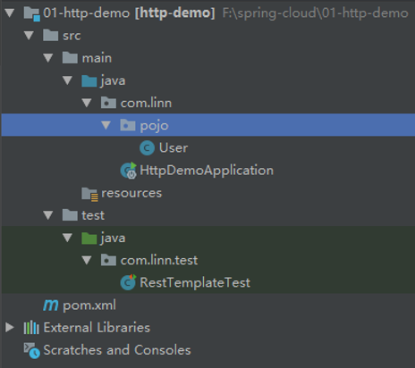Click the RestTemplateTest test class icon
This screenshot has width=415, height=368.
pos(128,282)
